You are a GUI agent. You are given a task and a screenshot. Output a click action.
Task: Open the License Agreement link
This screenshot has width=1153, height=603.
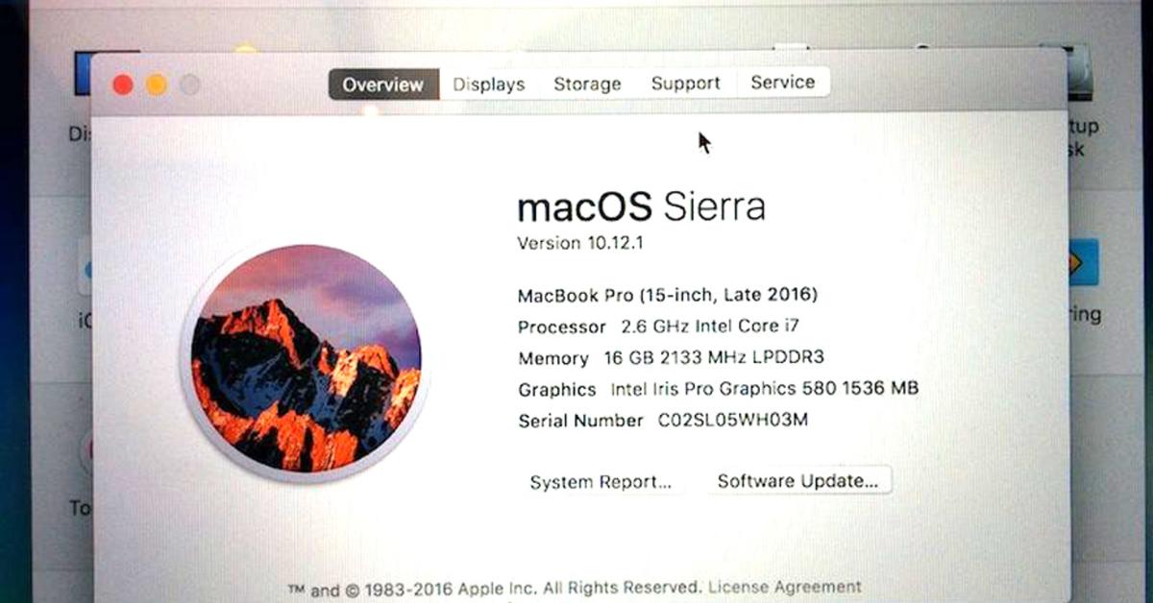pyautogui.click(x=785, y=587)
